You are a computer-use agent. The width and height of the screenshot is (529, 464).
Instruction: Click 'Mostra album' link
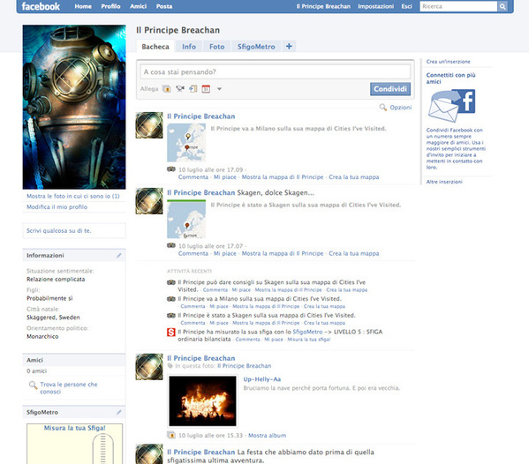click(x=268, y=436)
